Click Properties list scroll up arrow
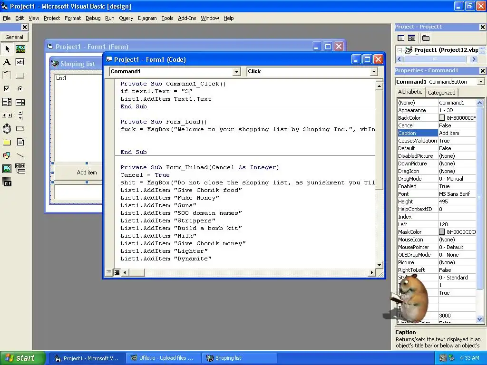This screenshot has height=365, width=487. (479, 103)
